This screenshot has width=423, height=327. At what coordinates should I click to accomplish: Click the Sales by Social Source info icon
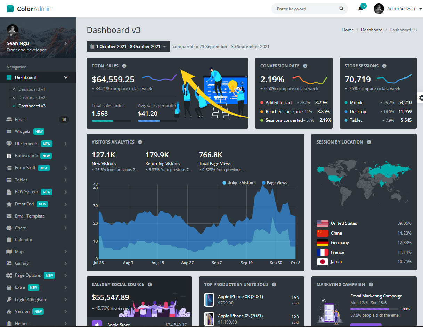[150, 284]
